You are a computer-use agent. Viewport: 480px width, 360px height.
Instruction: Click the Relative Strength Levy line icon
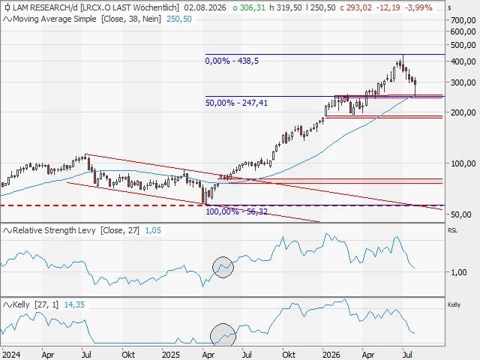[x=7, y=230]
